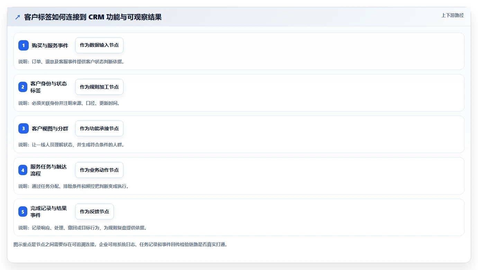The image size is (478, 270).
Task: Click the 作为数据输入节点 chip
Action: 99,45
